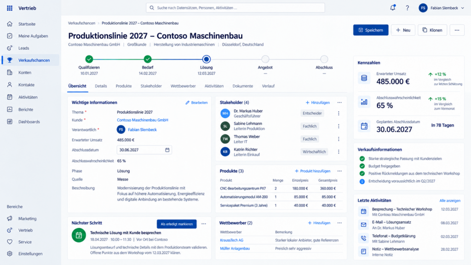Viewport: 471px width, 265px height.
Task: Add a Wettbewerber via Hinzufügen
Action: coord(319,223)
